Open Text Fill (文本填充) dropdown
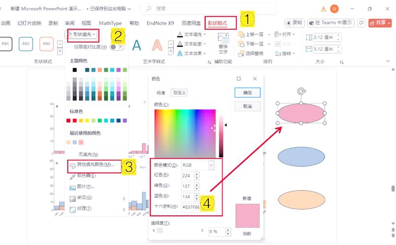The image size is (396, 245). tap(192, 34)
